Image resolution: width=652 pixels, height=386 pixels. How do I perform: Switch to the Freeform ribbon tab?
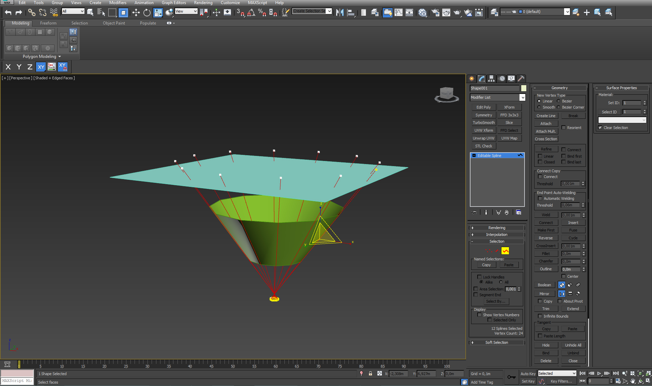tap(48, 23)
